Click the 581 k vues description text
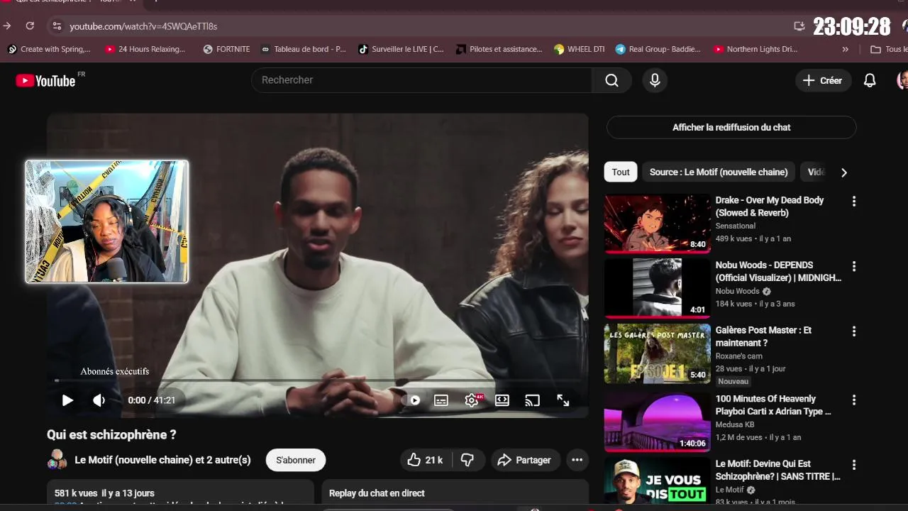 104,493
